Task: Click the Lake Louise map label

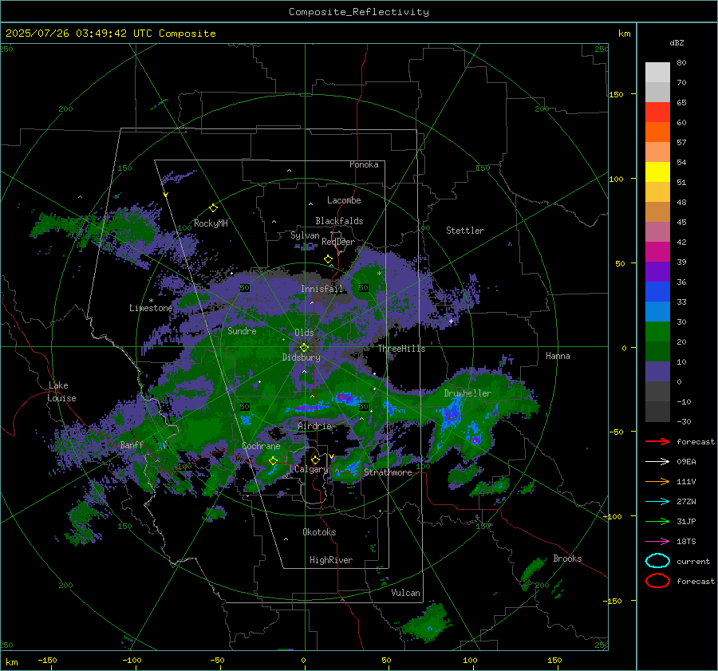Action: [61, 392]
